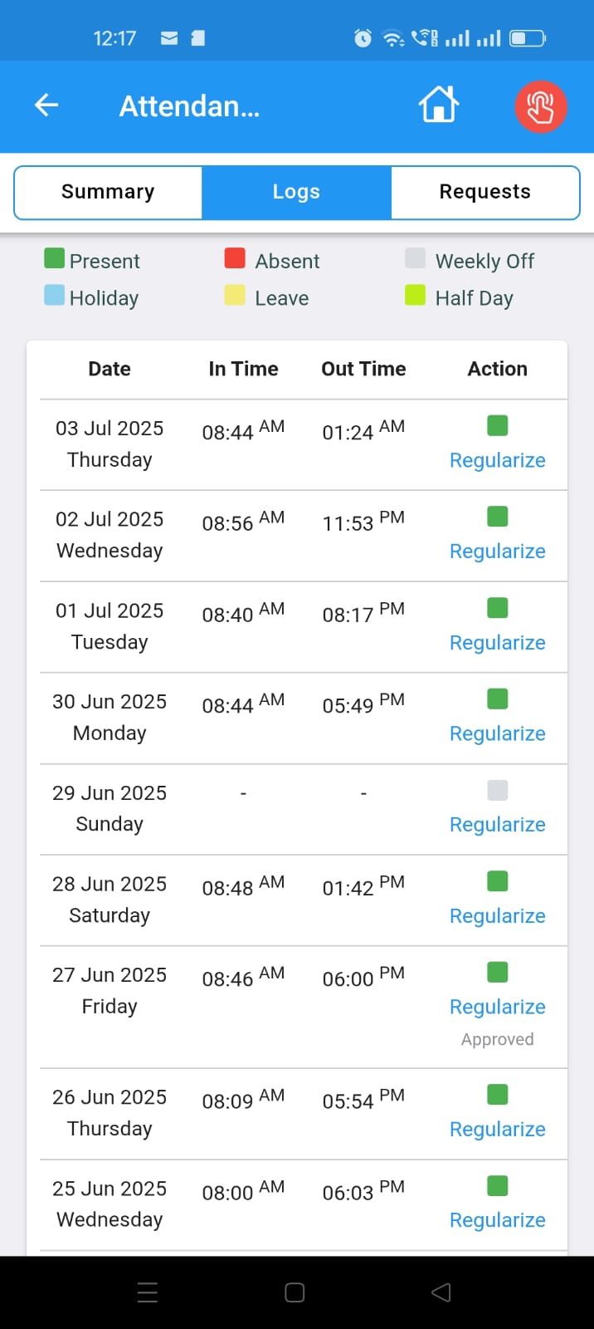Click Regularize for 27 Jun 2025
The height and width of the screenshot is (1329, 594).
click(x=497, y=1007)
